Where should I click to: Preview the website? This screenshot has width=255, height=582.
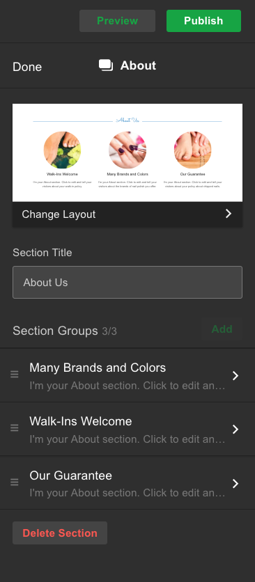coord(118,21)
